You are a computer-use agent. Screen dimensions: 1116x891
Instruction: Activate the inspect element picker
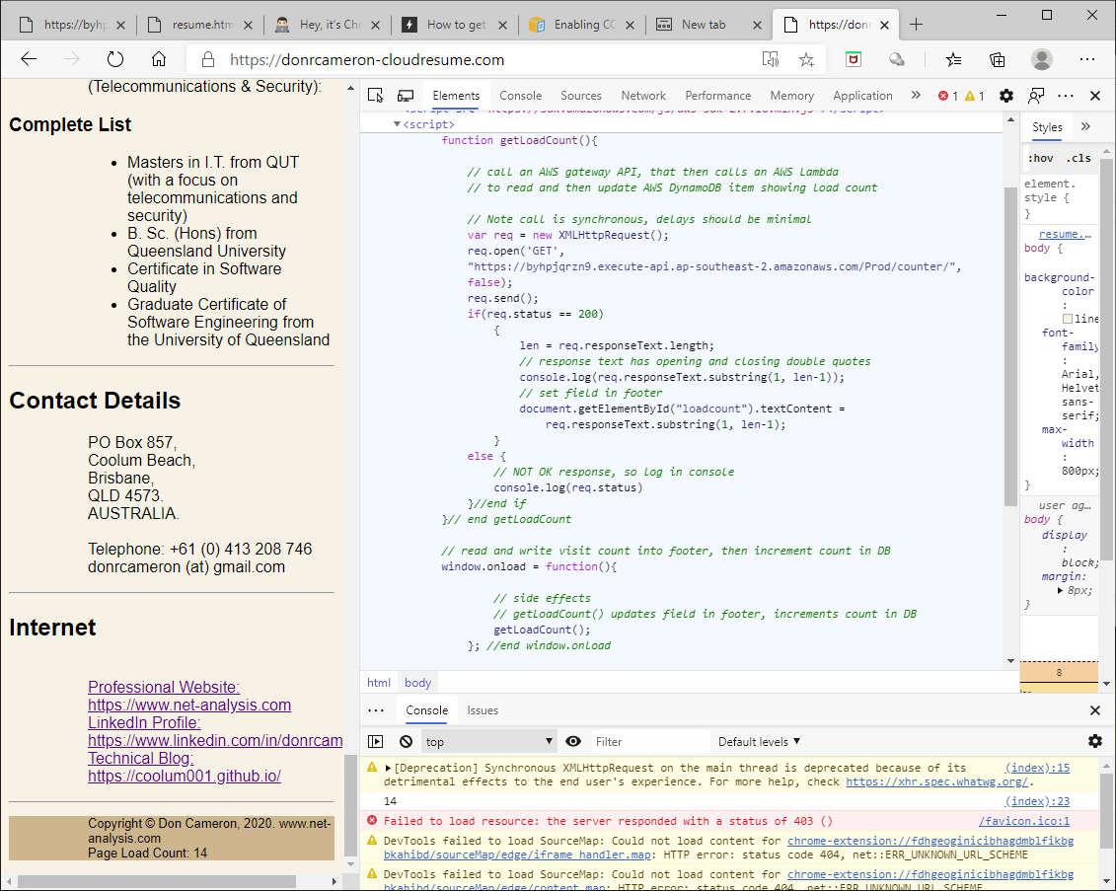tap(376, 96)
